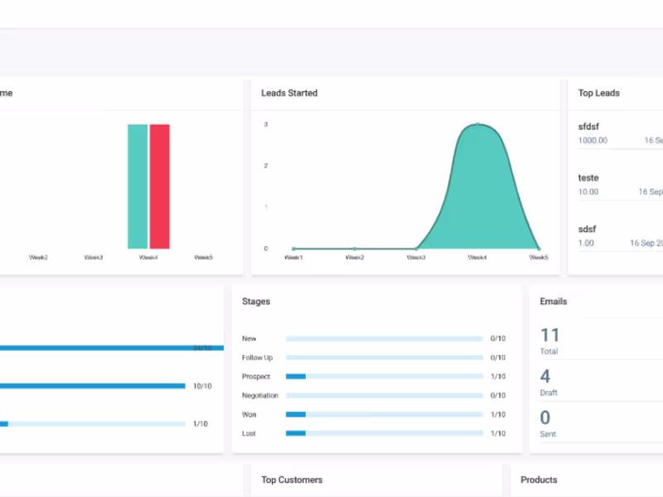Open the 4 Draft emails

point(545,376)
